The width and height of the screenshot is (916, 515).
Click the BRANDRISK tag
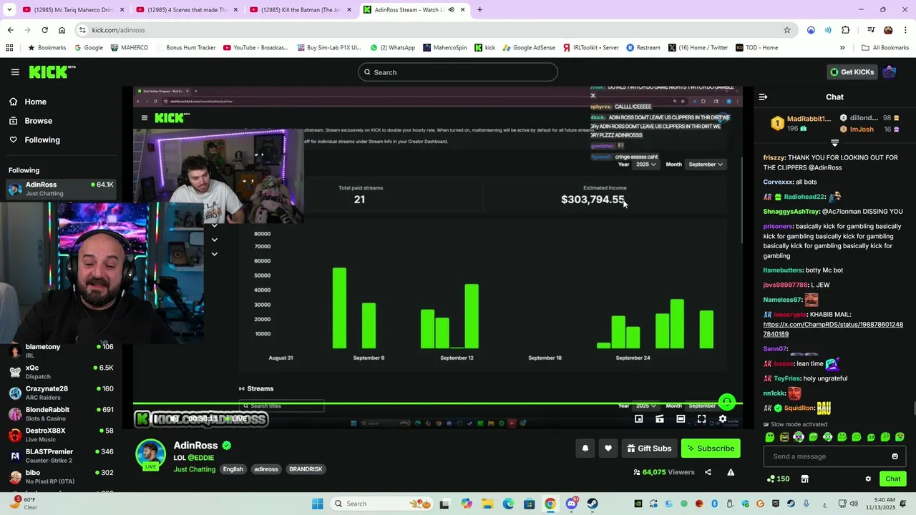(306, 469)
